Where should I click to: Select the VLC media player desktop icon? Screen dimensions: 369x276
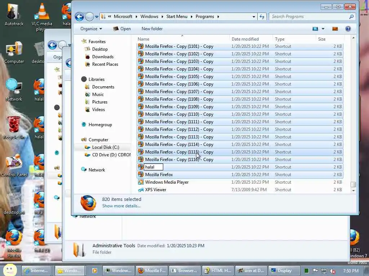click(x=42, y=17)
